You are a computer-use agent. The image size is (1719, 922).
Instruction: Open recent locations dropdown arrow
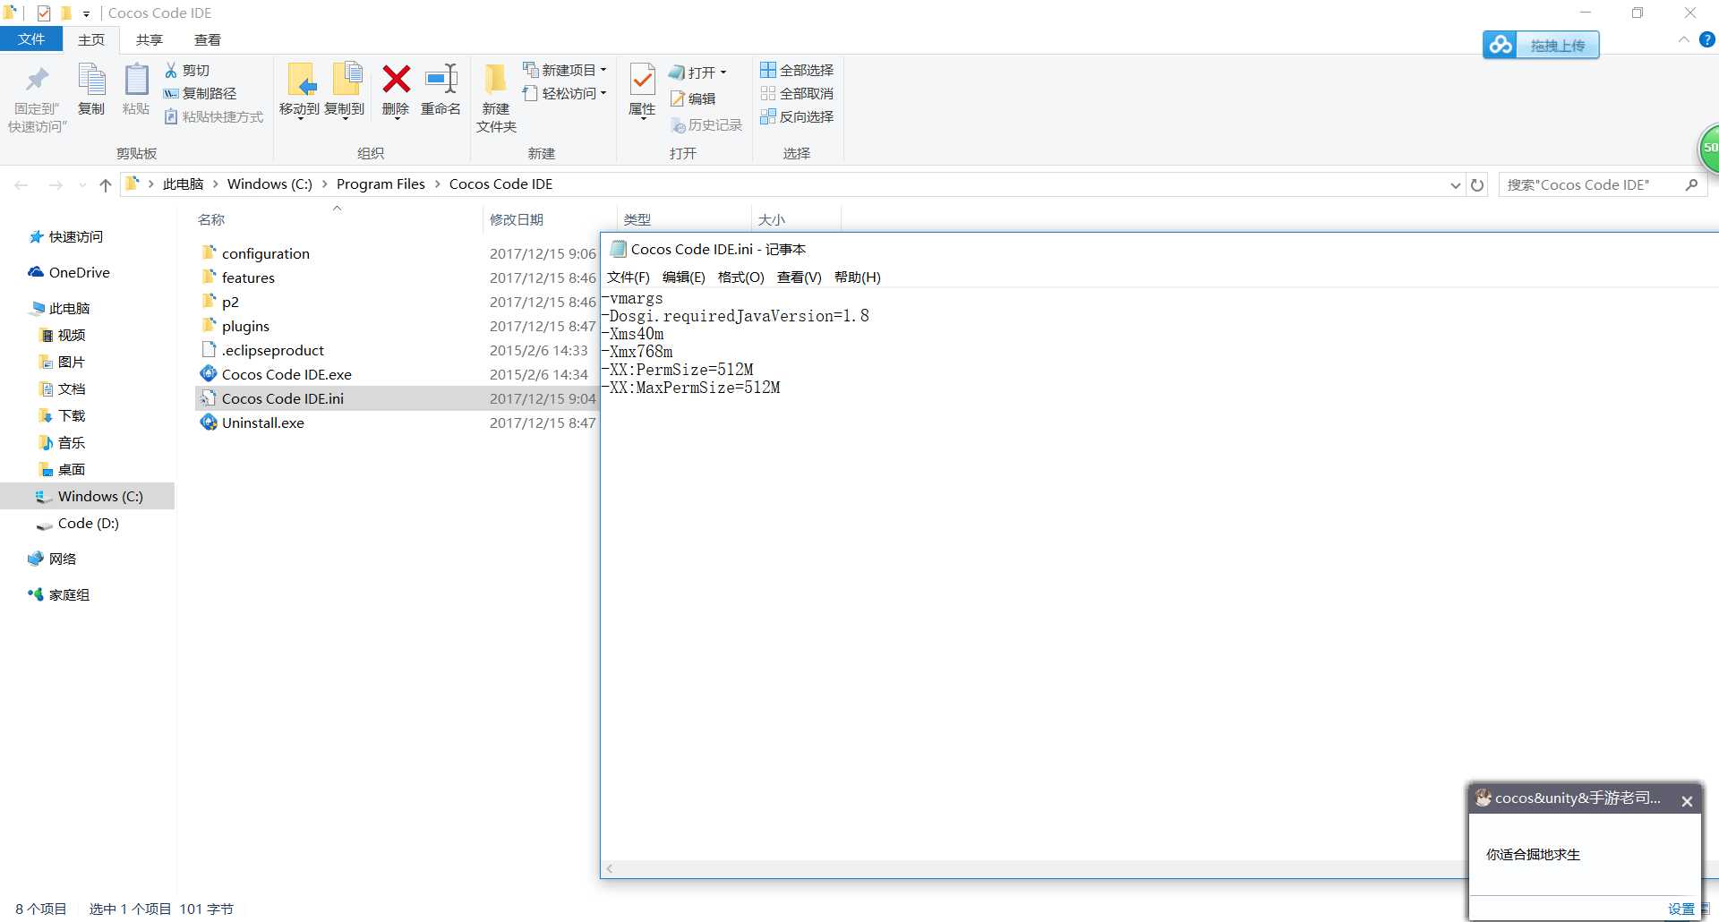coord(82,185)
